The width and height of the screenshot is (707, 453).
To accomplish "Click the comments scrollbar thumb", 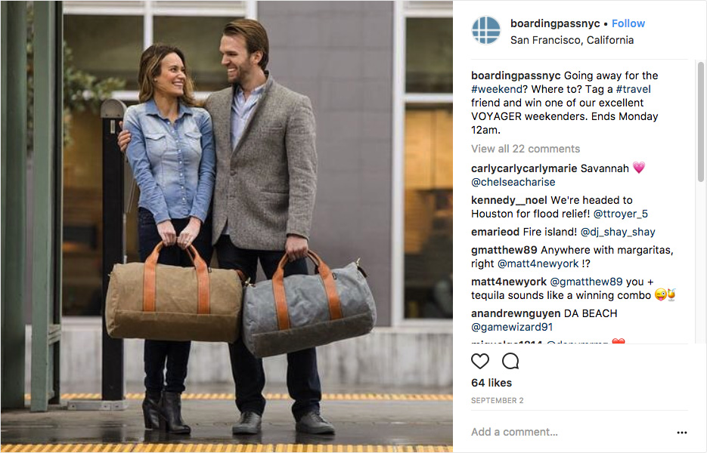I will 701,122.
